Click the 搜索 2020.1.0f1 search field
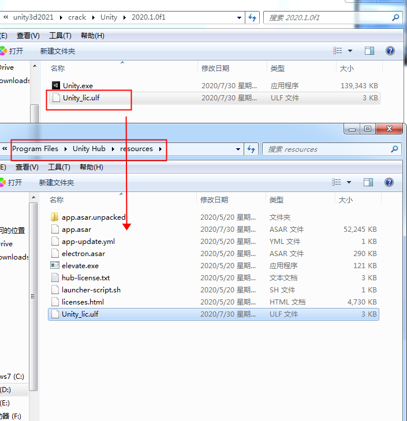The width and height of the screenshot is (407, 421). 326,18
